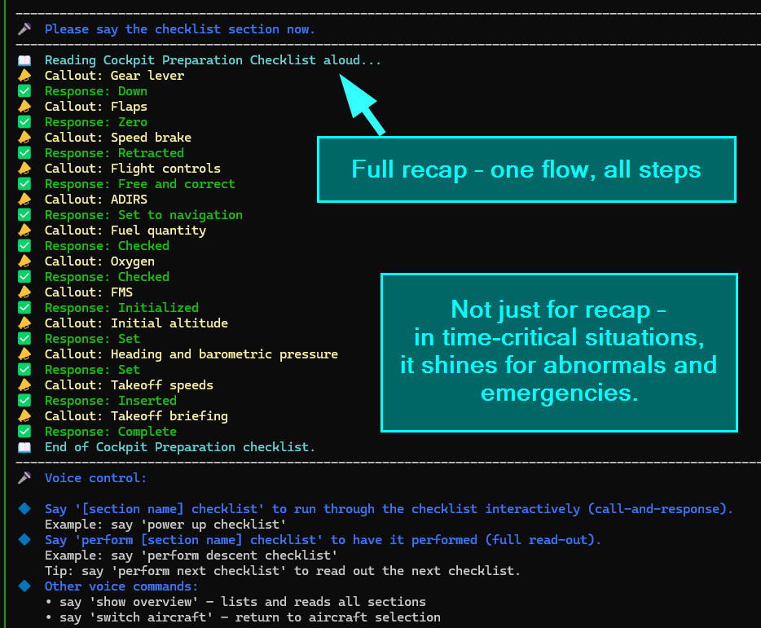
Task: Click the green checkmark beside 'Response: Complete'
Action: 24,432
